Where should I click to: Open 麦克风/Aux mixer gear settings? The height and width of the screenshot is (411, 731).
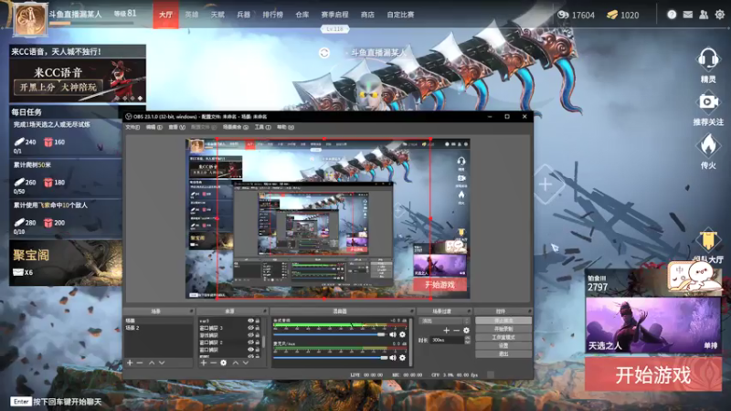402,358
